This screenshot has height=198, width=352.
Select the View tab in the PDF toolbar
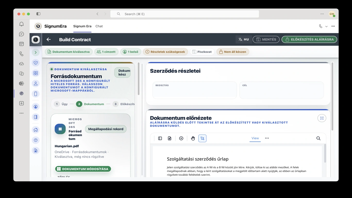pos(255,138)
